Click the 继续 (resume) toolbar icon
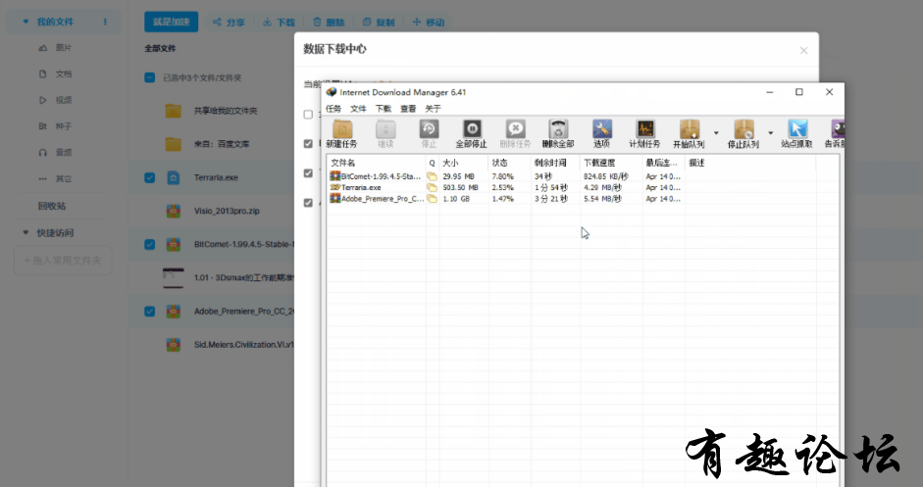923x487 pixels. 385,129
